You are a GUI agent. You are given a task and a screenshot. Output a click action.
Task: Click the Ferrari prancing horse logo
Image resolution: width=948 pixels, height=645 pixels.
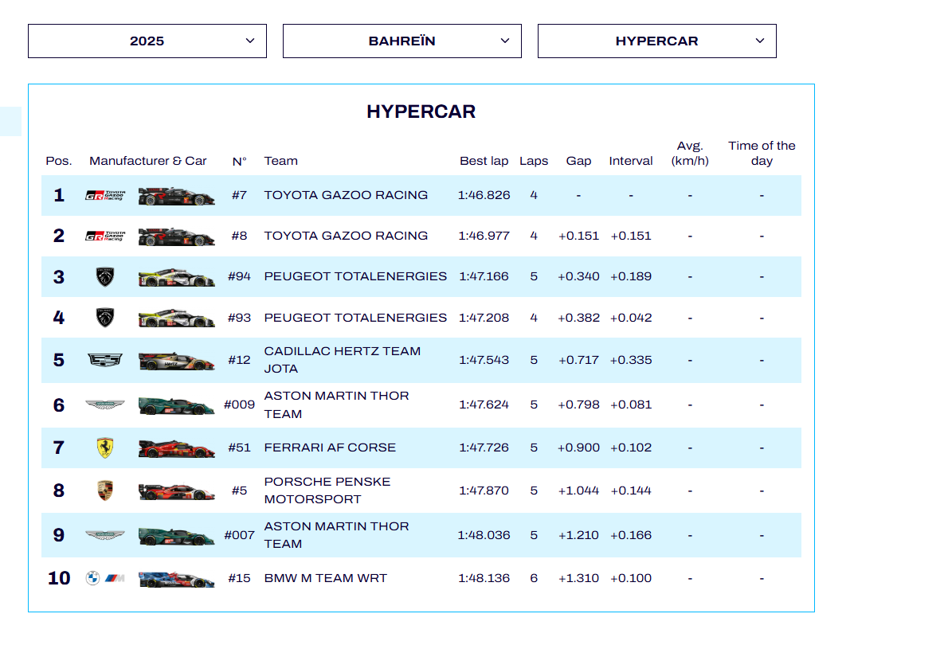pos(105,448)
